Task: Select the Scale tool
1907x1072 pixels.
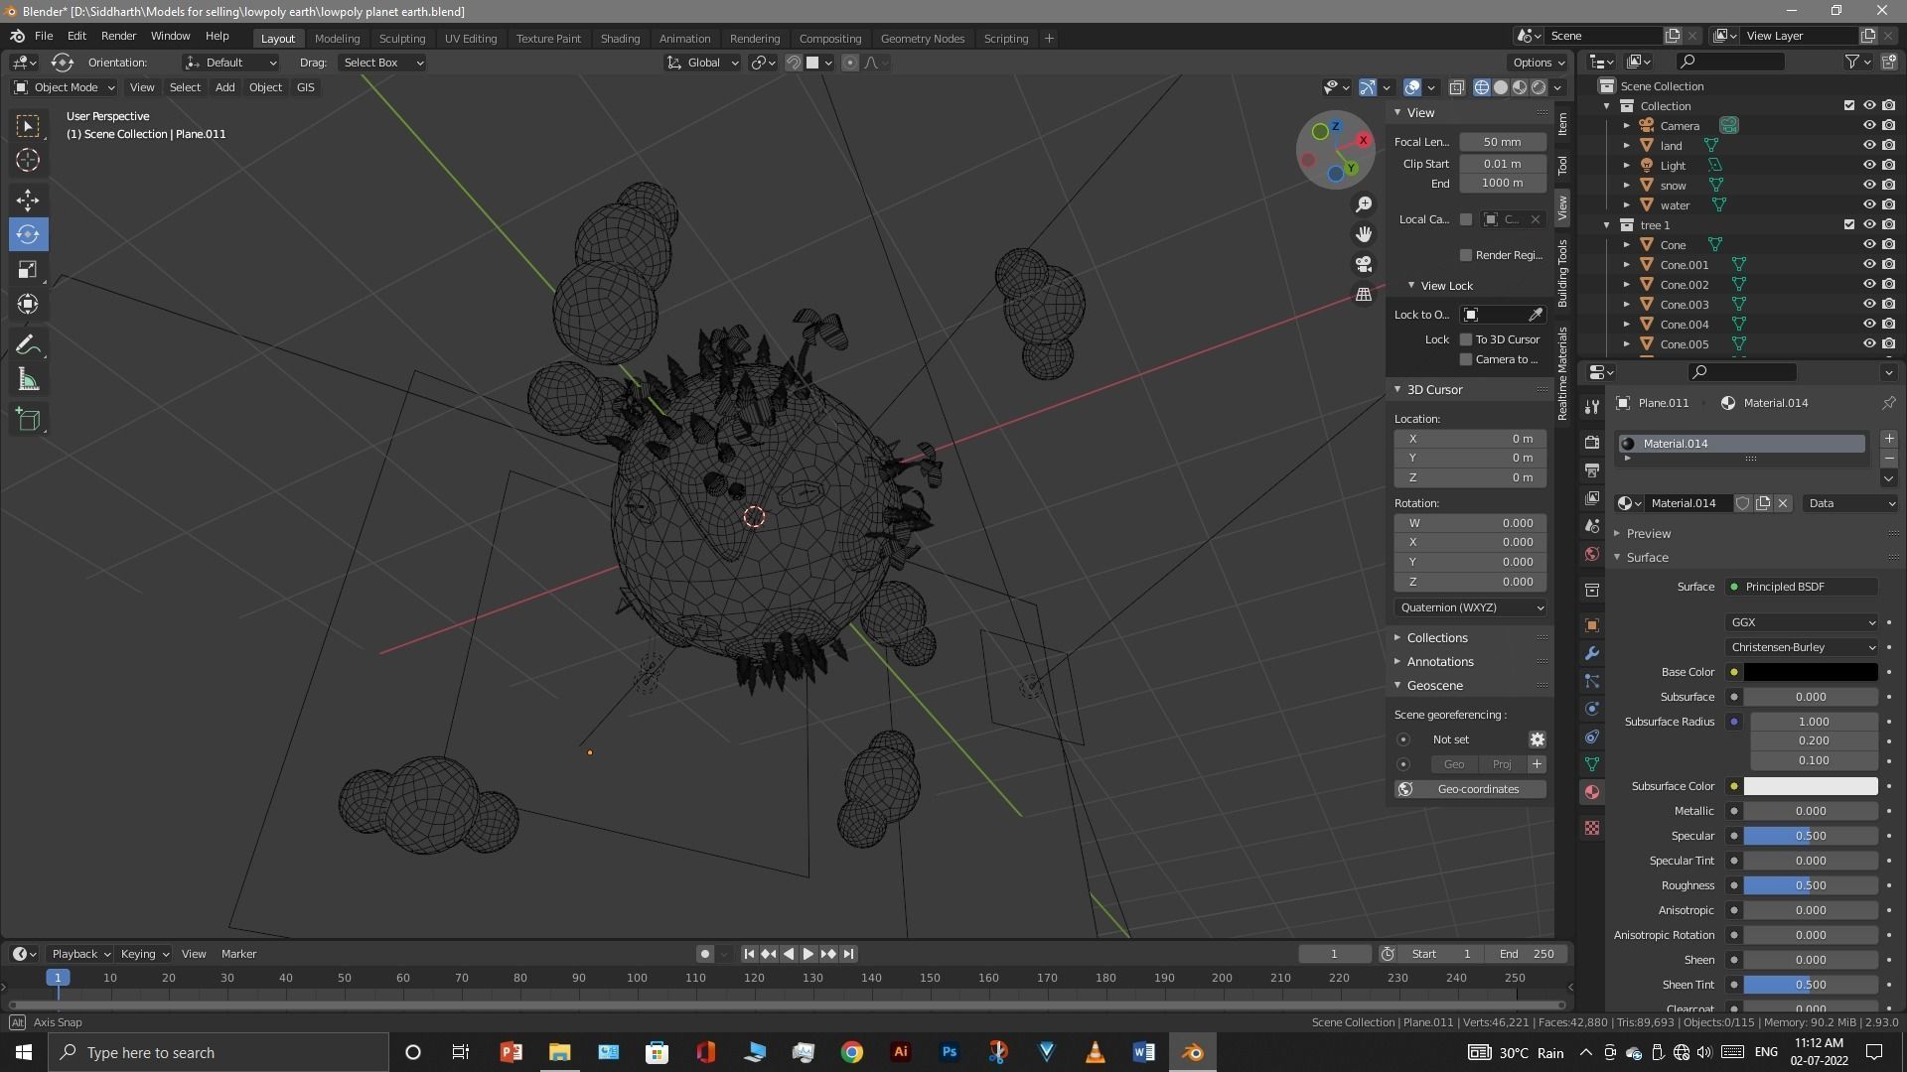Action: click(28, 269)
